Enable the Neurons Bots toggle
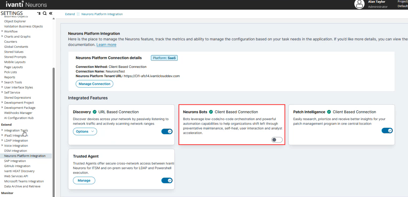 click(x=277, y=140)
